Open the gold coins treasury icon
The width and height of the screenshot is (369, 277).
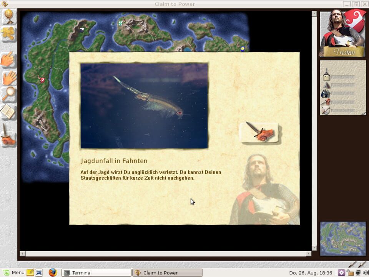8,33
